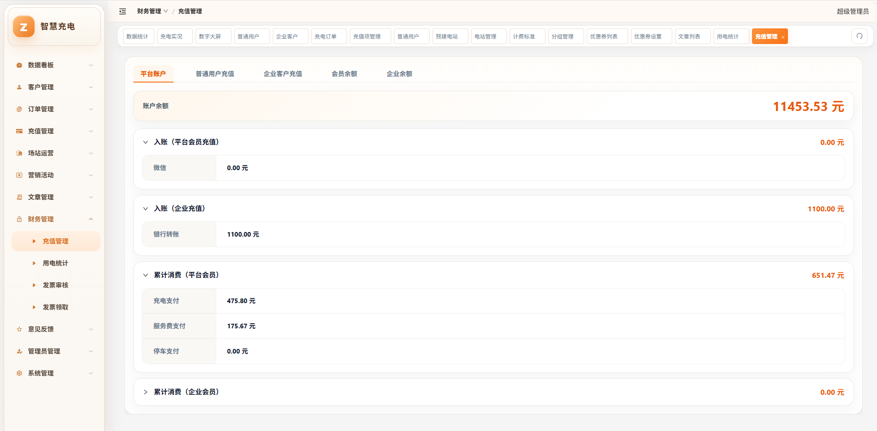Click the 营销活动 sidebar icon
The image size is (877, 431).
tap(19, 175)
